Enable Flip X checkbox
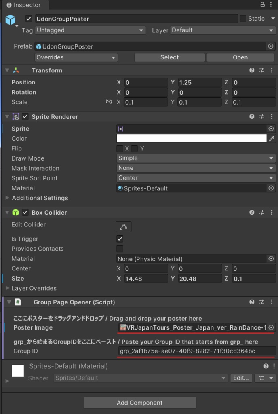 (120, 148)
